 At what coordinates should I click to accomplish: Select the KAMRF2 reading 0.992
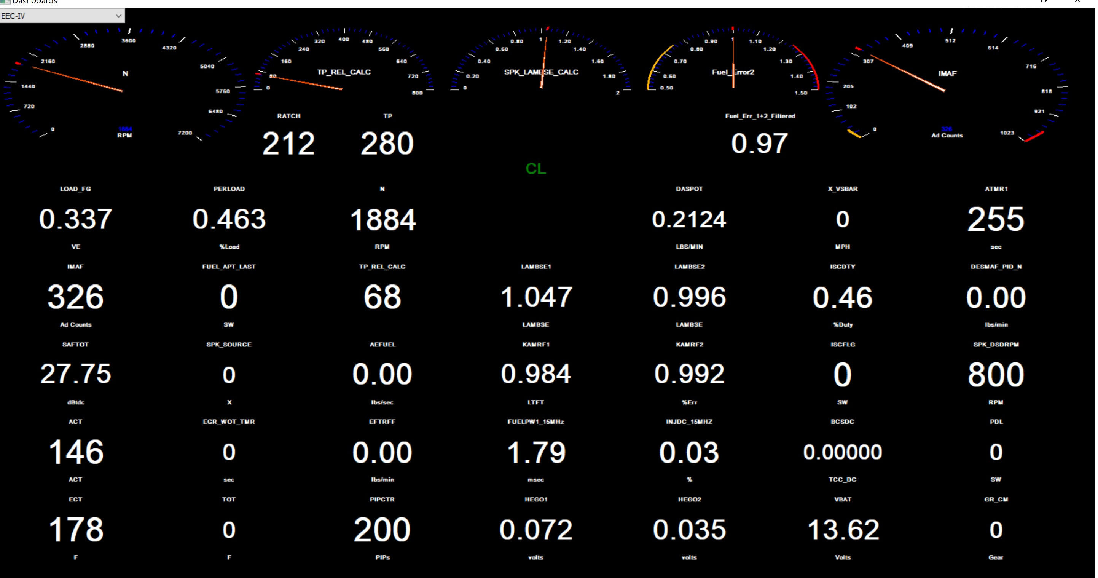point(689,374)
